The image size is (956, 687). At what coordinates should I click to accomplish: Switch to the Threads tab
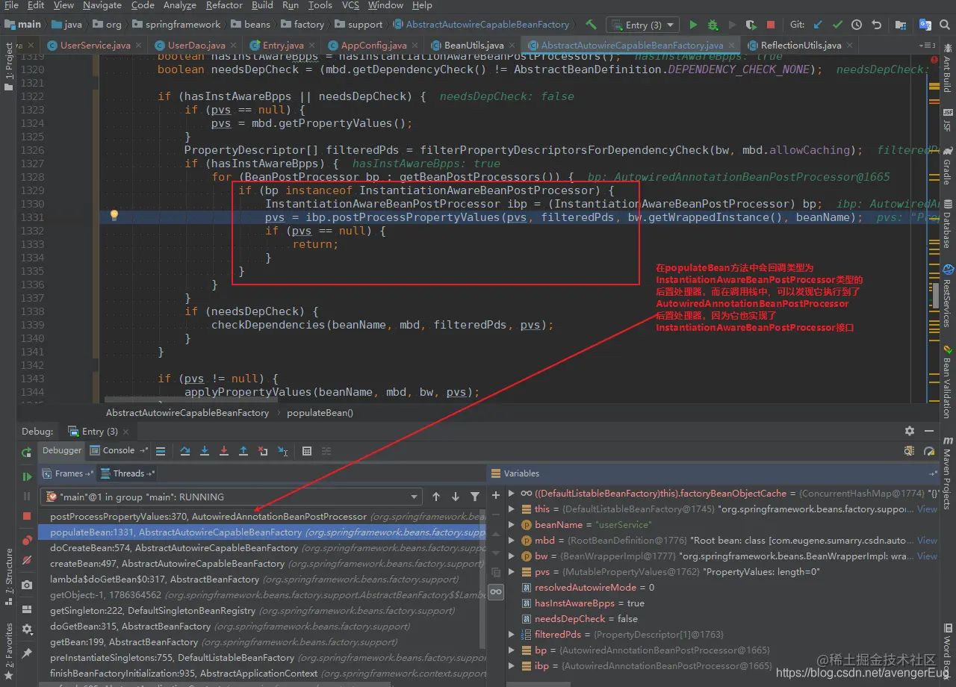[128, 473]
